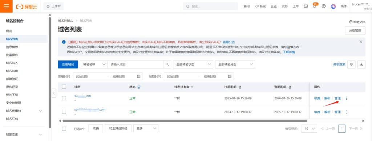372x141 pixels.
Task: Open the hamburger main menu
Action: coord(6,6)
